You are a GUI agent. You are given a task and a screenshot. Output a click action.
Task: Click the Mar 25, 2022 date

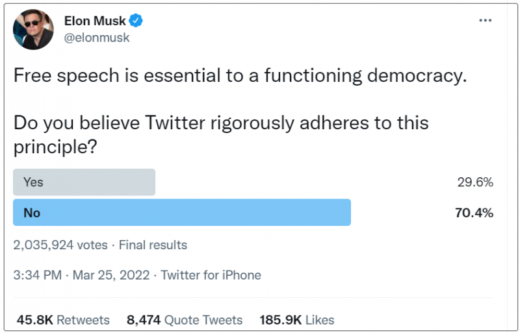pyautogui.click(x=111, y=275)
